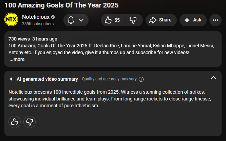This screenshot has height=141, width=226.
Task: Click the 385K subscribers text
Action: 38,24
